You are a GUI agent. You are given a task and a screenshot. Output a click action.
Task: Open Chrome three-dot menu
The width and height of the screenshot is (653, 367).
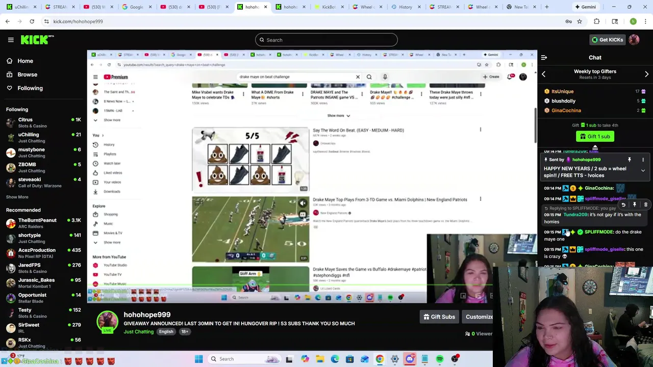tap(645, 21)
